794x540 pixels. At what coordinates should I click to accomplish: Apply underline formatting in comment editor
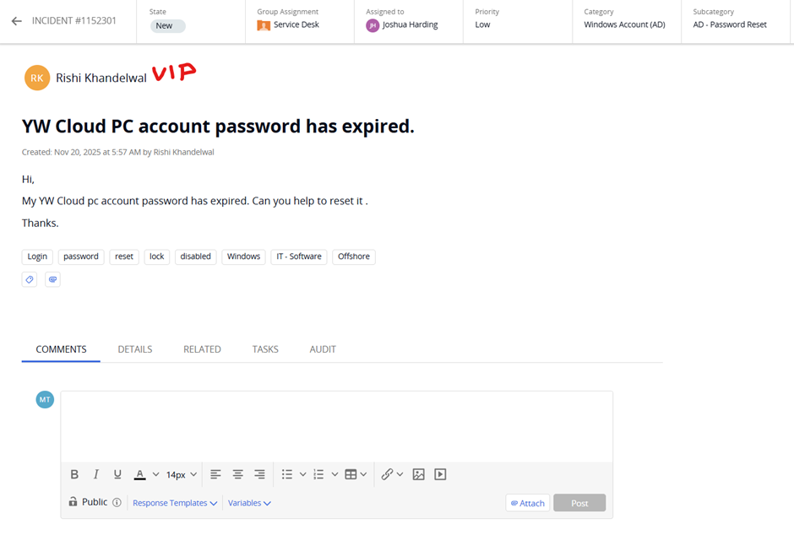click(x=117, y=474)
